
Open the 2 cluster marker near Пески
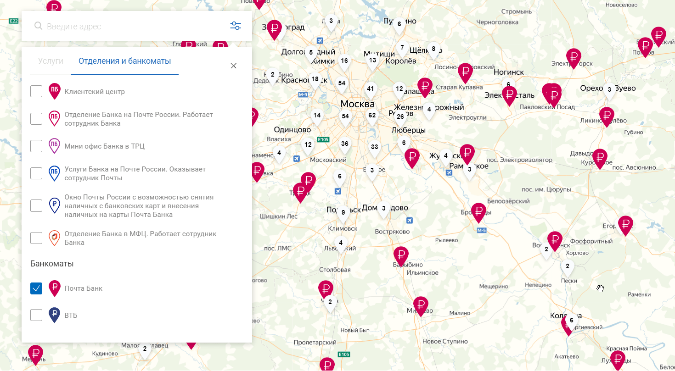(568, 268)
